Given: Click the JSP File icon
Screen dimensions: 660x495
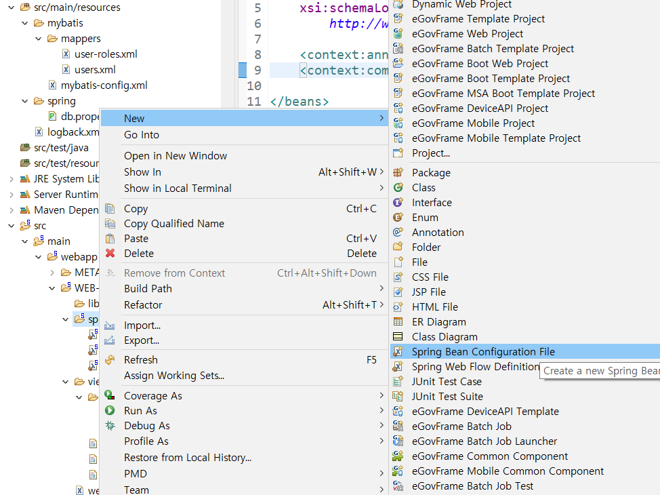Looking at the screenshot, I should point(398,292).
